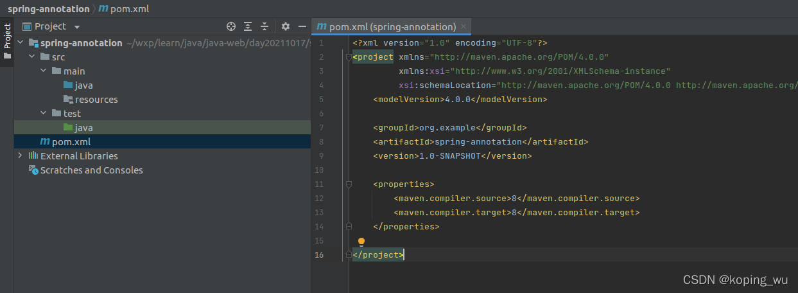
Task: Click the spring-annotation module folder icon
Action: [33, 42]
